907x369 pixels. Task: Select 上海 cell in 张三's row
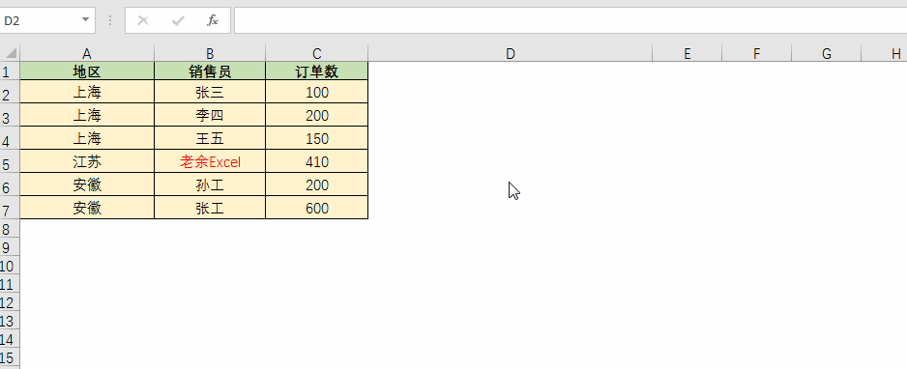[87, 92]
